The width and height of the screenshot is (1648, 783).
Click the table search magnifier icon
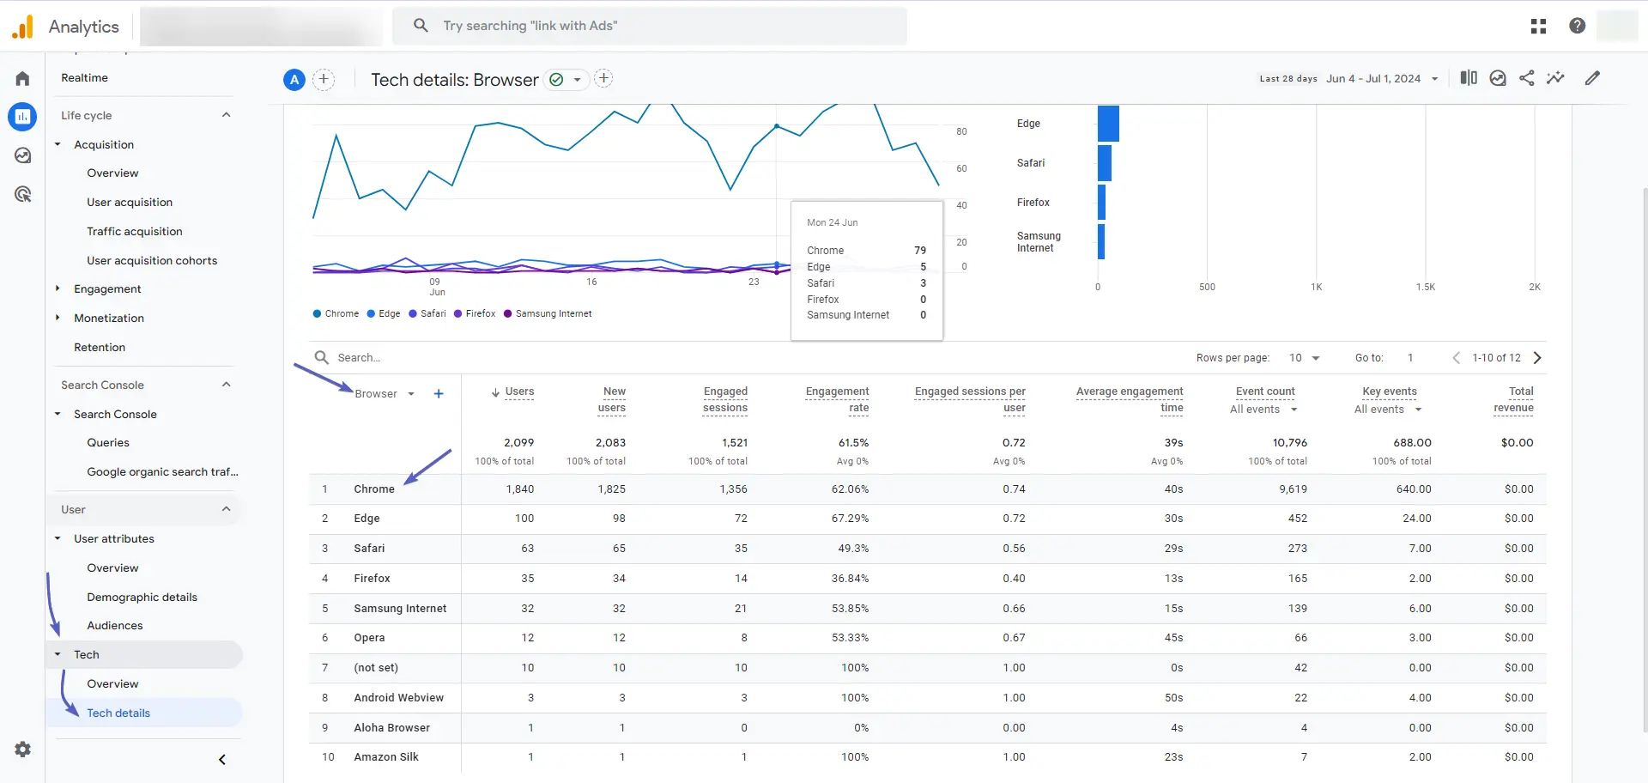(322, 357)
